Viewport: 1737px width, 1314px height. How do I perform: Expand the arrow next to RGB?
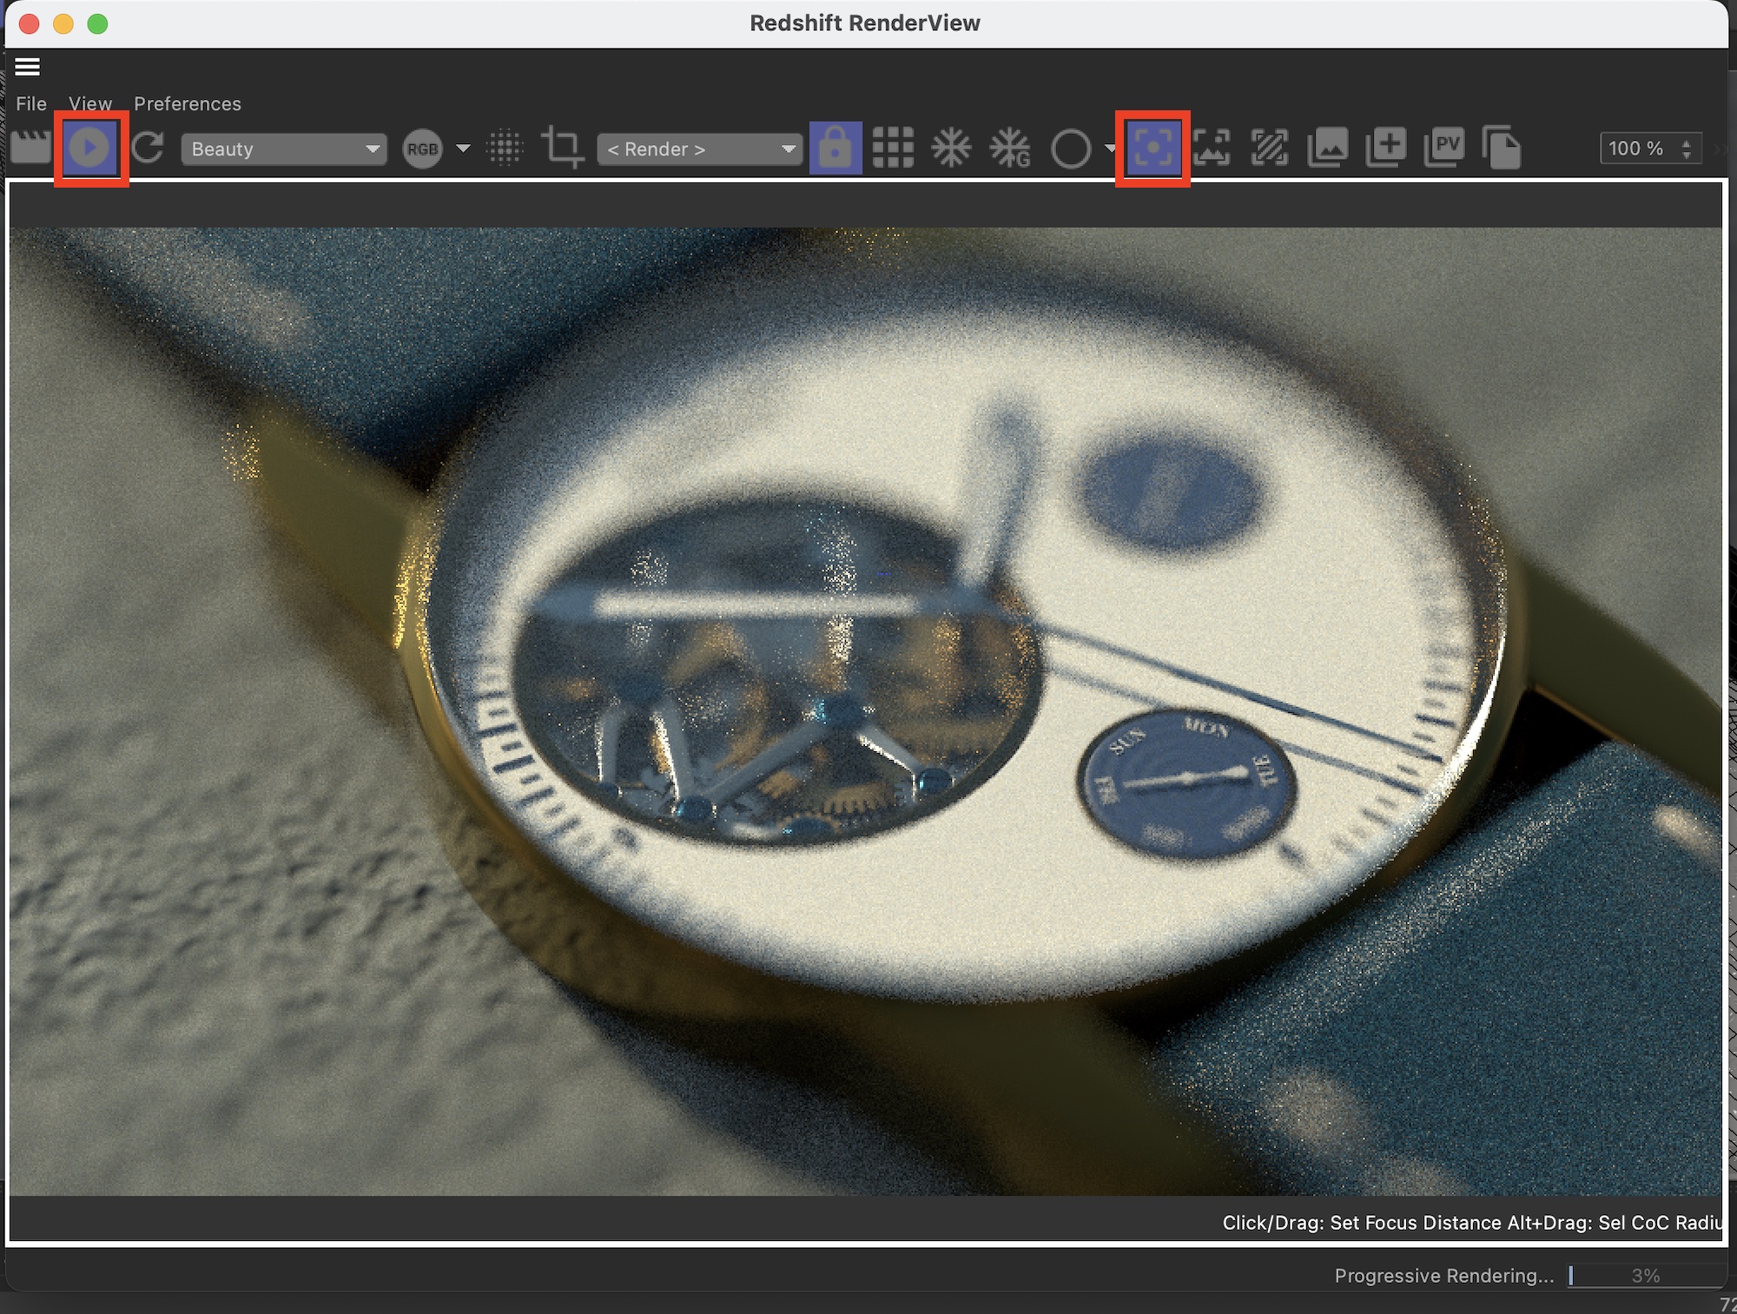[463, 149]
